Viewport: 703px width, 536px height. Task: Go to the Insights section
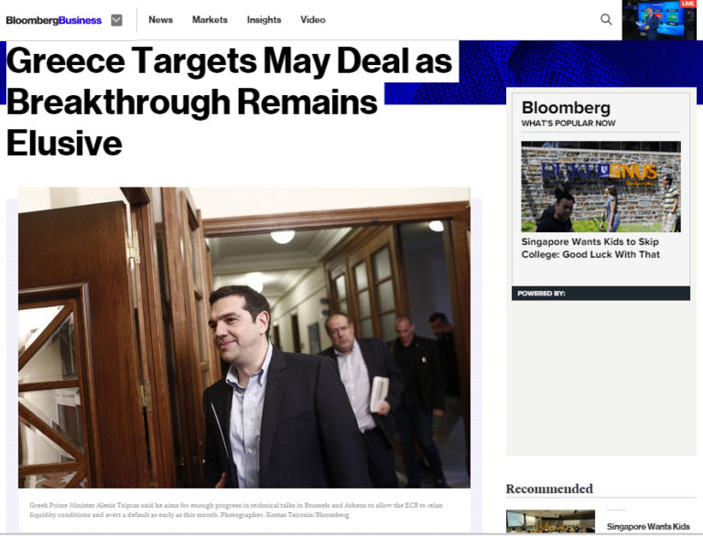click(x=264, y=20)
